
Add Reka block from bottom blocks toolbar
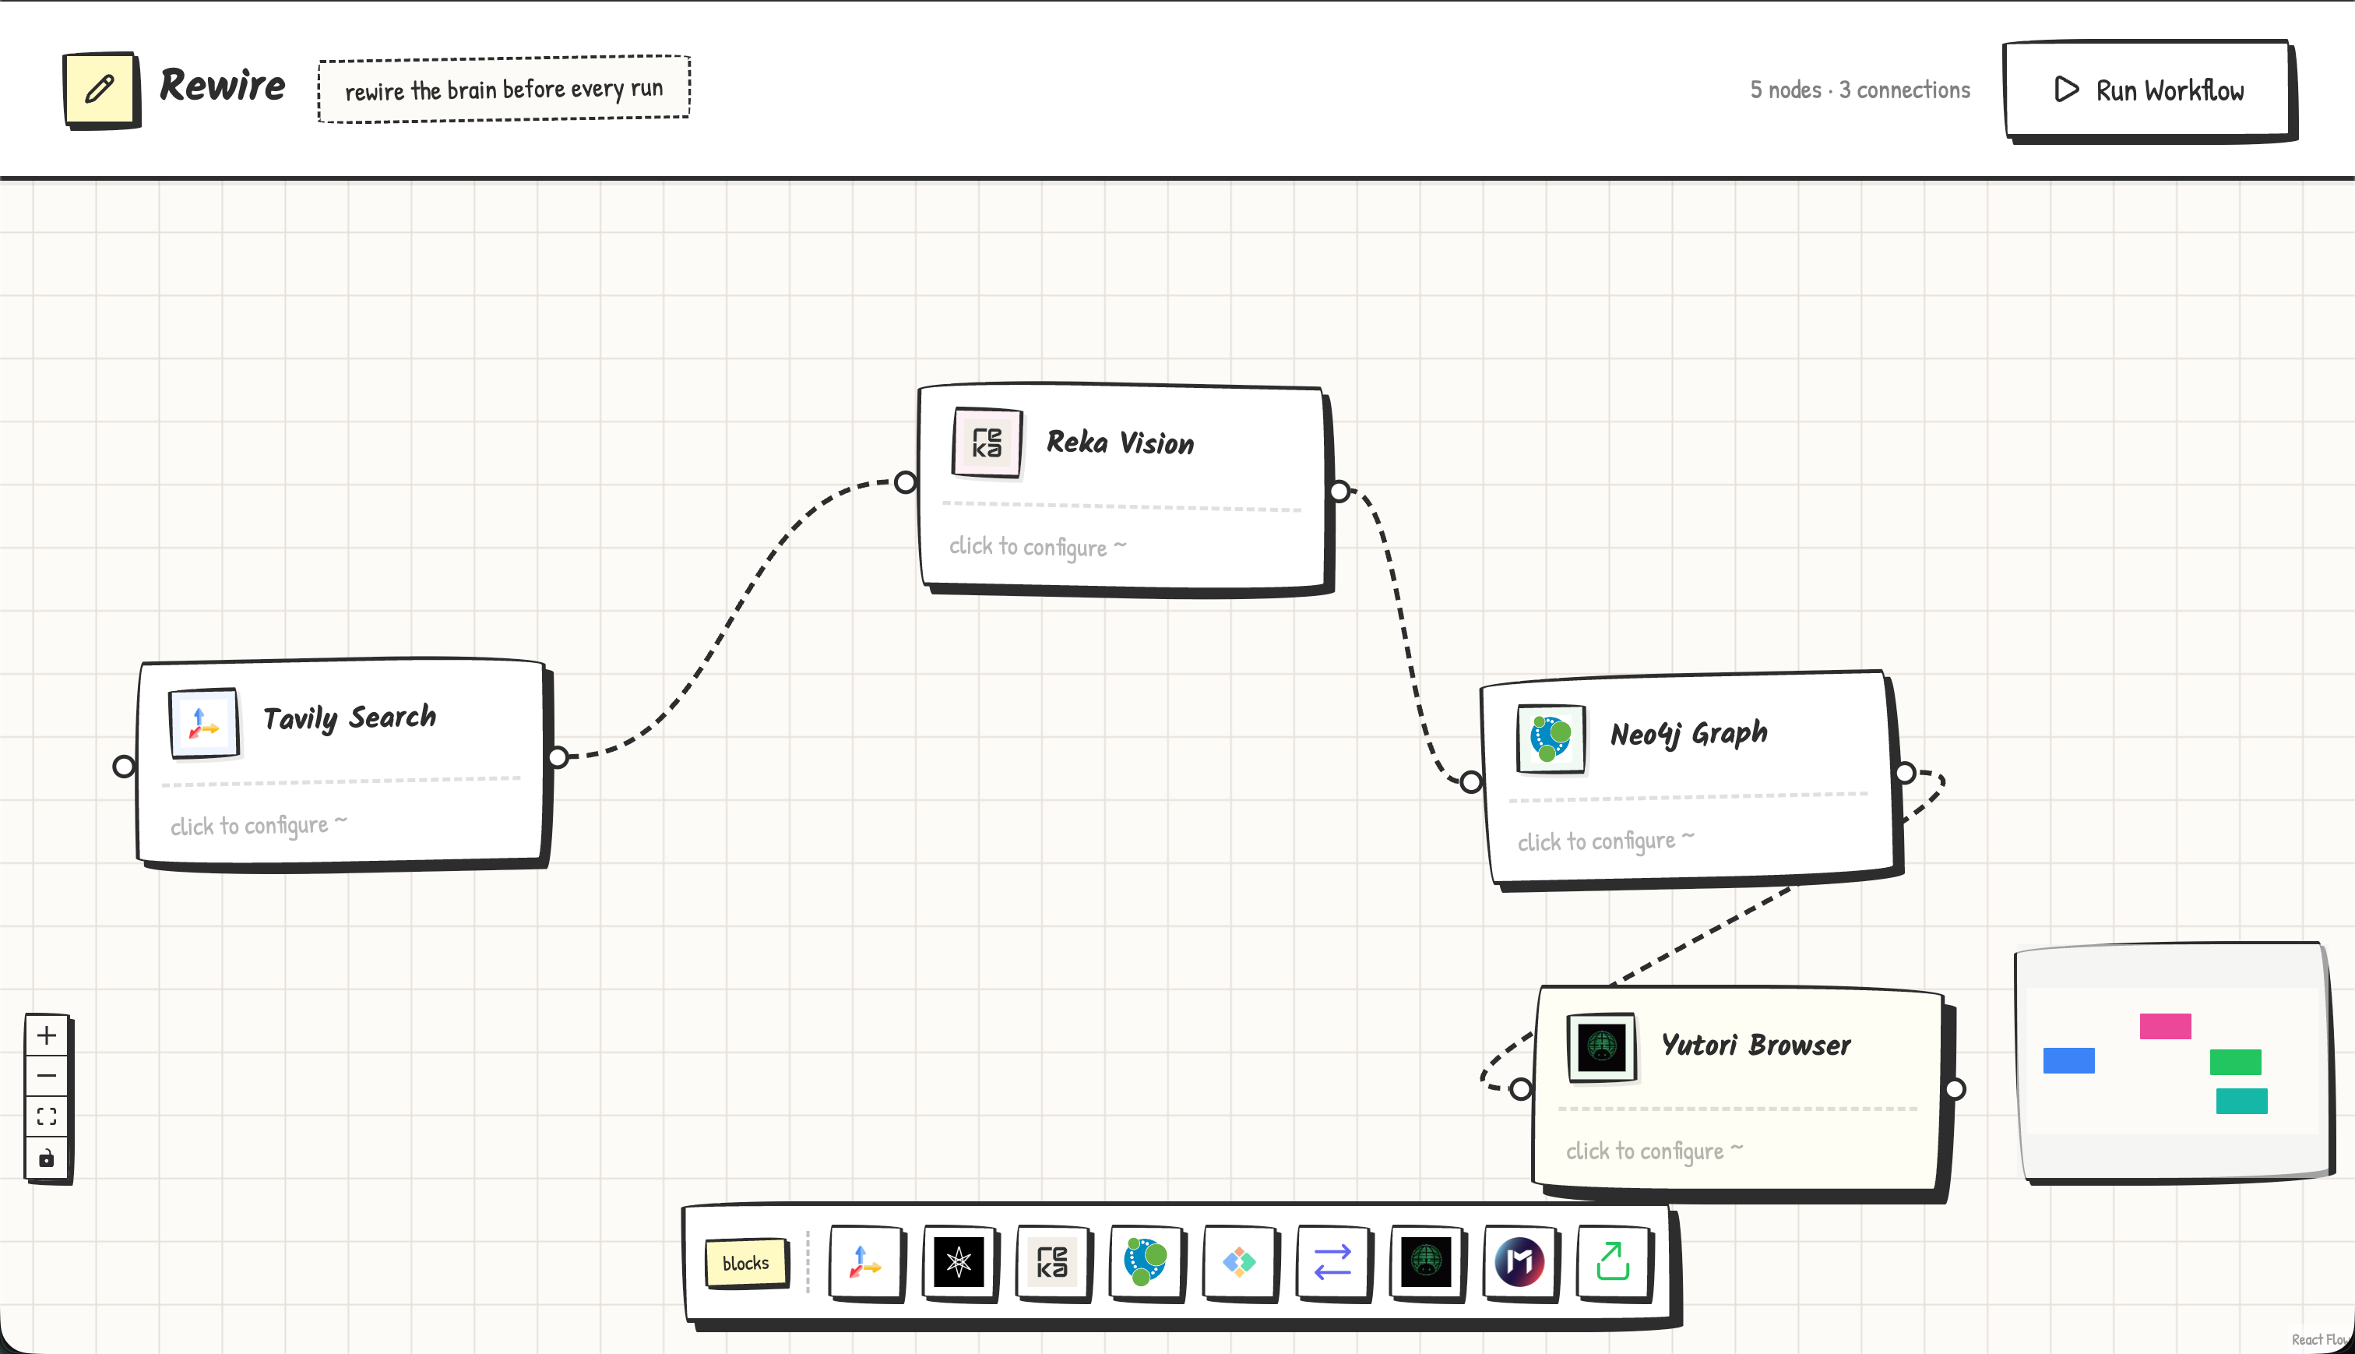(x=1052, y=1262)
